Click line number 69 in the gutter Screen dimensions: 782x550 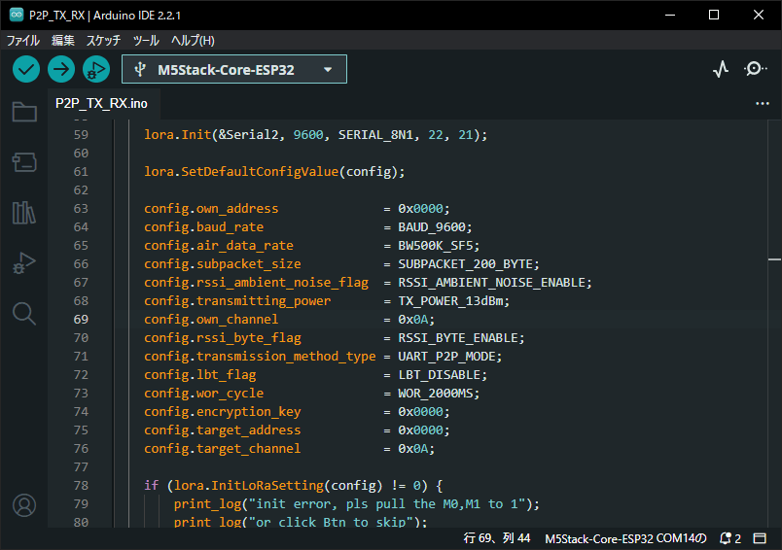[81, 320]
